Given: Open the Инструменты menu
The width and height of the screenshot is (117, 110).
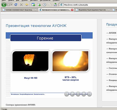Looking at the screenshot, I should (x=45, y=1).
